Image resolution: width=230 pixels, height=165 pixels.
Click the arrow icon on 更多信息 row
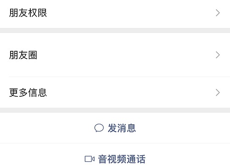pos(218,93)
